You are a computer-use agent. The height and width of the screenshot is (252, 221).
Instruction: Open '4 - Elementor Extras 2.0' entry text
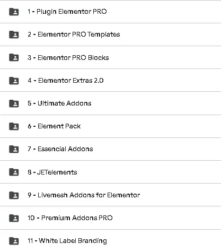pos(66,81)
